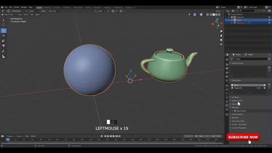
Task: Expand the Vertex Groups panel
Action: pos(238,63)
